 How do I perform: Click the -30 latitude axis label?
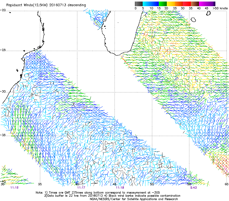click(3, 91)
